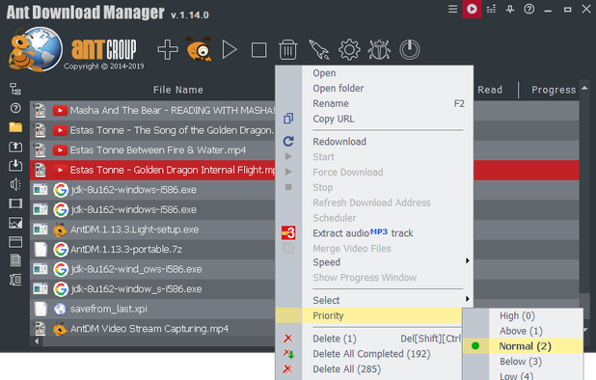596x380 pixels.
Task: Select the category tree sidebar icon
Action: 15,90
